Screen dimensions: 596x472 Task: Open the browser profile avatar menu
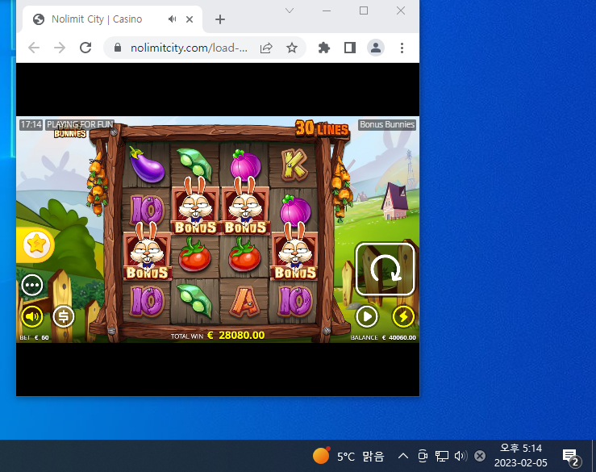coord(376,48)
